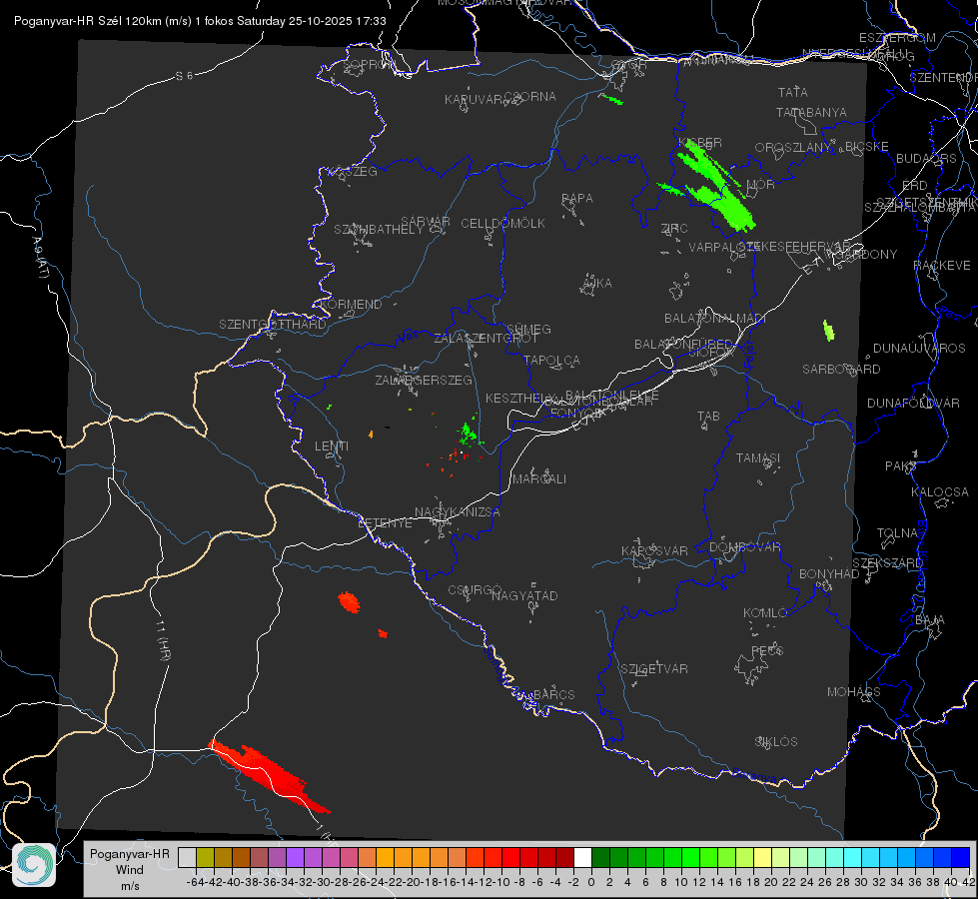Click the legend value -64
Viewport: 978px width, 899px height.
click(x=195, y=882)
